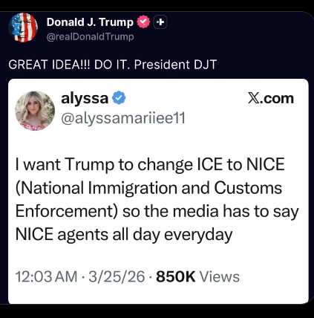
Task: Select the "GREAT IDEA!!! DO IT." post text
Action: click(x=69, y=65)
